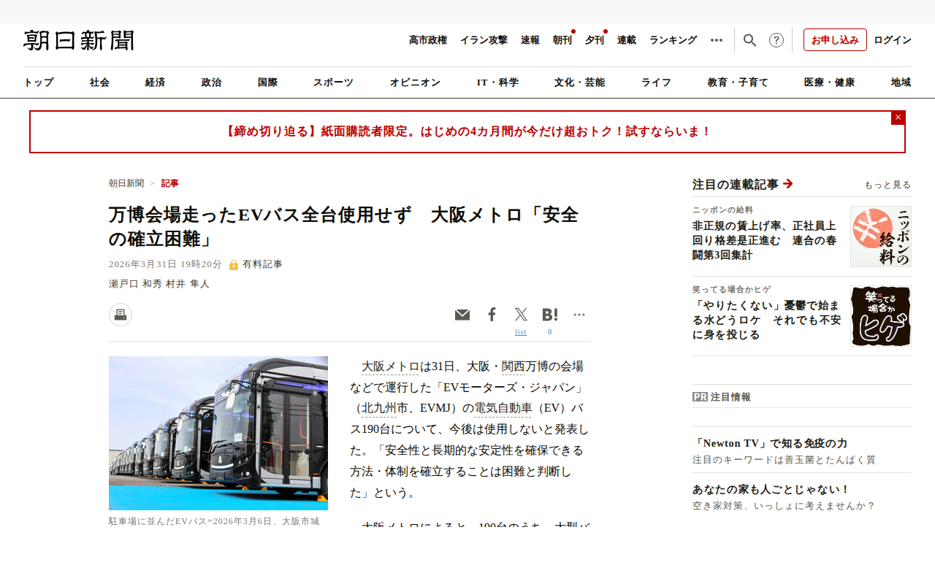Select the ライフ navigation tab
This screenshot has width=935, height=584.
(657, 82)
